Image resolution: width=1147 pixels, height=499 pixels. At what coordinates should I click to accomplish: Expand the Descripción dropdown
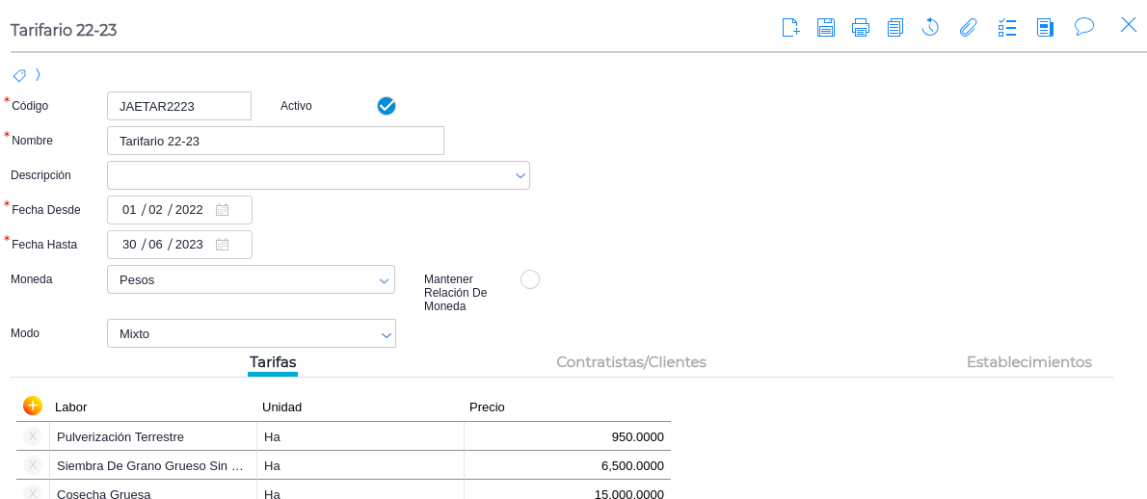[x=520, y=175]
